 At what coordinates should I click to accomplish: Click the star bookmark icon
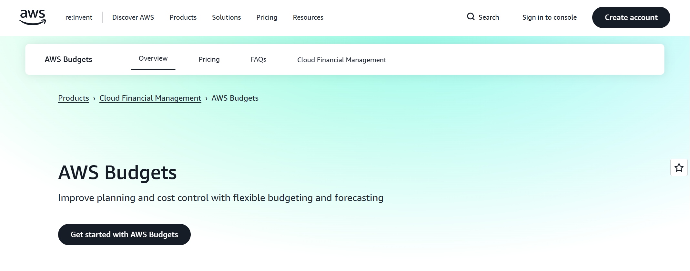pyautogui.click(x=679, y=167)
